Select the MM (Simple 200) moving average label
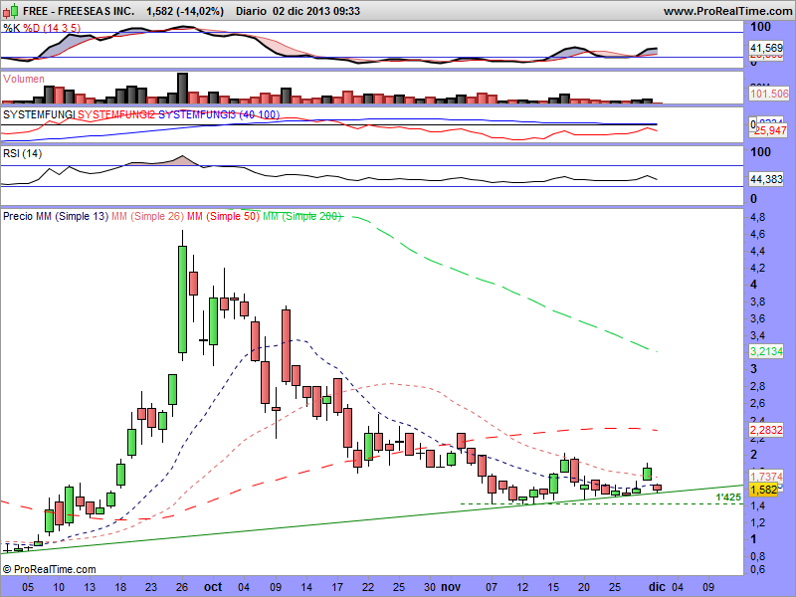796x597 pixels. click(302, 216)
